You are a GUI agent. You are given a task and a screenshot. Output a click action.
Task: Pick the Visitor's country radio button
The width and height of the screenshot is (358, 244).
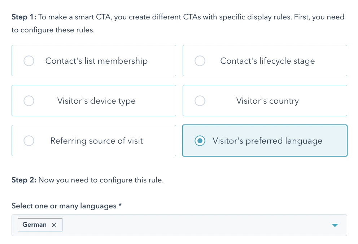point(200,101)
